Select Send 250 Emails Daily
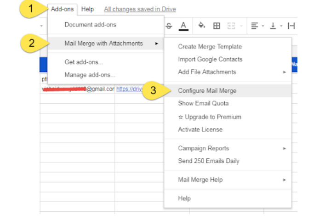This screenshot has width=325, height=221. point(228,161)
